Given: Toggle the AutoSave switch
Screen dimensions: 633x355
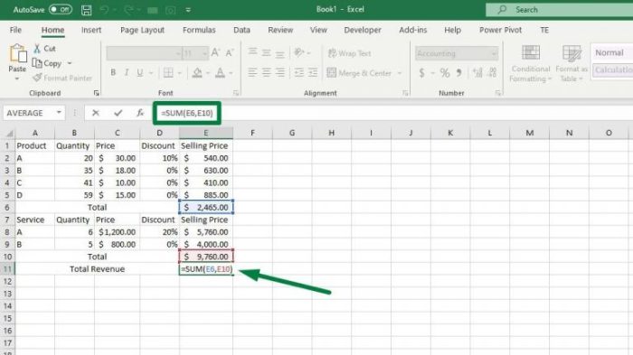Looking at the screenshot, I should click(61, 9).
